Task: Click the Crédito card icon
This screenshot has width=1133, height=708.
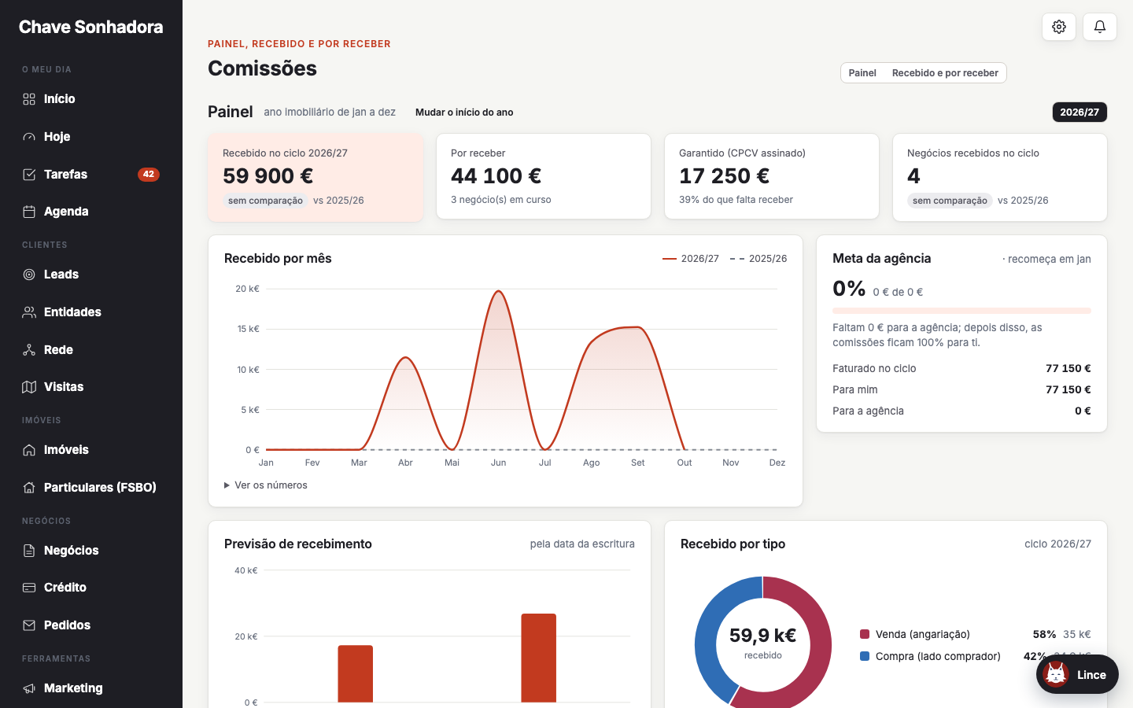Action: 29,588
